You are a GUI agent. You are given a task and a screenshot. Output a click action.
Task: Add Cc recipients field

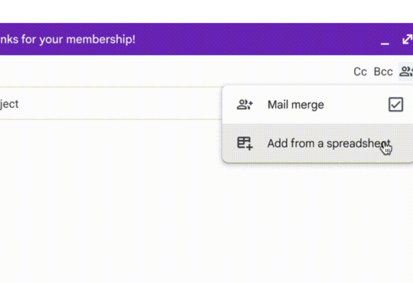[x=360, y=72]
